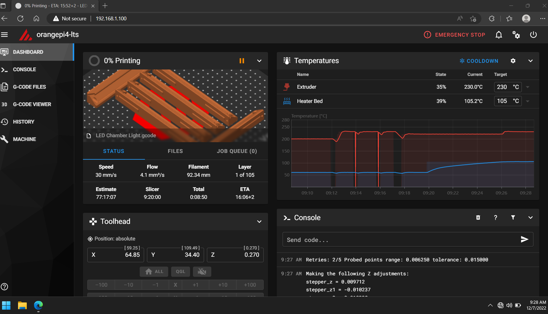Viewport: 548px width, 314px height.
Task: Click the motors off icon button
Action: click(x=202, y=272)
